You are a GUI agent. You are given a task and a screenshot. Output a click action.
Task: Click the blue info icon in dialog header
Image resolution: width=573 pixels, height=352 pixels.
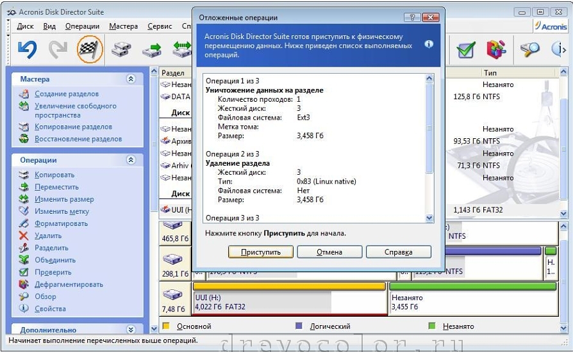click(x=429, y=44)
